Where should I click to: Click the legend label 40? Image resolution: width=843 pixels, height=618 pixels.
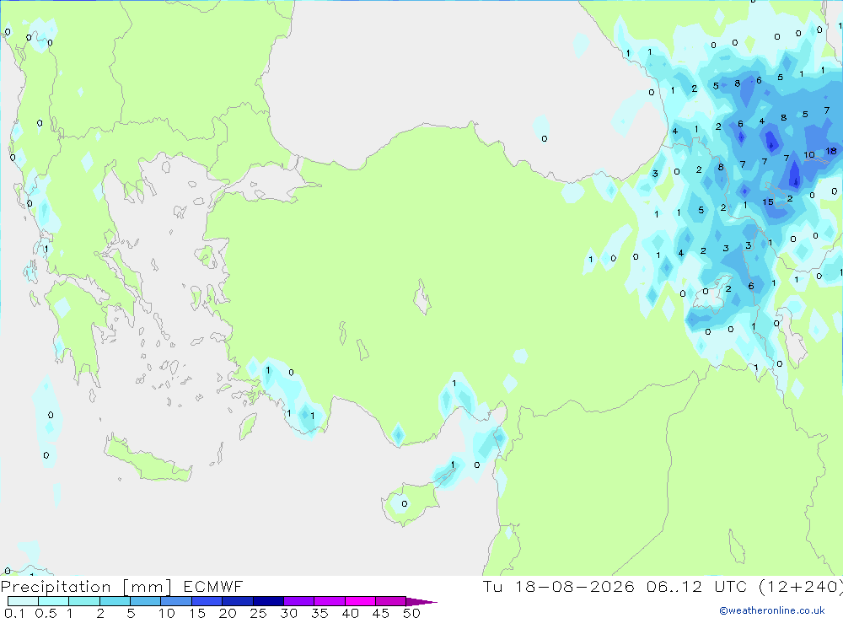coord(350,613)
